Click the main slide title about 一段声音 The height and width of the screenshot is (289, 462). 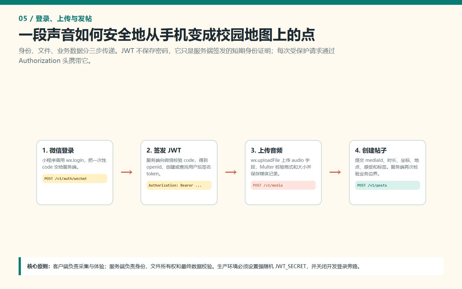pos(167,35)
